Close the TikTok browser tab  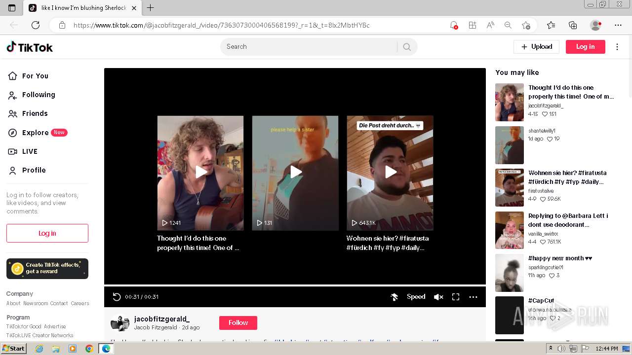tap(134, 8)
